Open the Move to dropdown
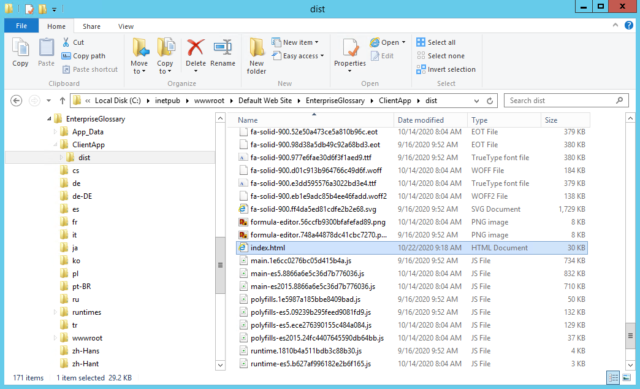This screenshot has width=640, height=389. click(x=139, y=71)
